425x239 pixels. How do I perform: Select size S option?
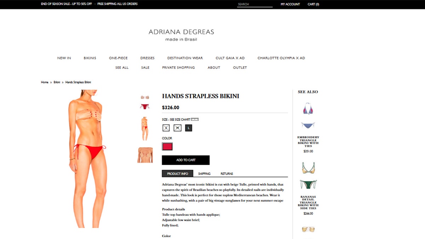[x=166, y=128]
